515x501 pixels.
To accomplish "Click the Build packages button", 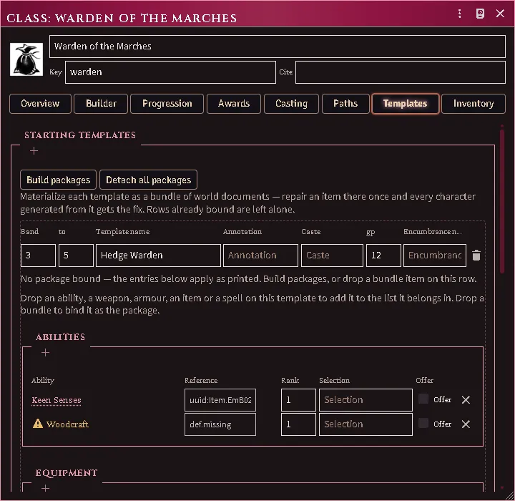I will pos(58,180).
